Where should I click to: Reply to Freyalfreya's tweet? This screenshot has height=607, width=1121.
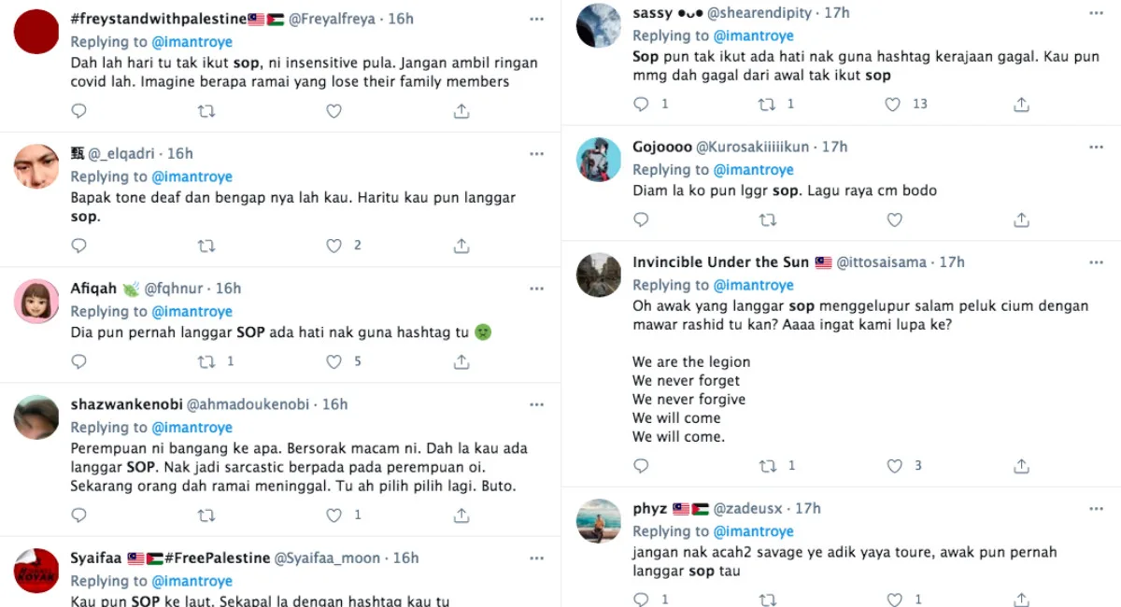click(79, 111)
